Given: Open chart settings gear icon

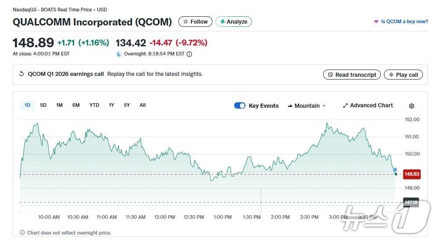Looking at the screenshot, I should point(412,106).
